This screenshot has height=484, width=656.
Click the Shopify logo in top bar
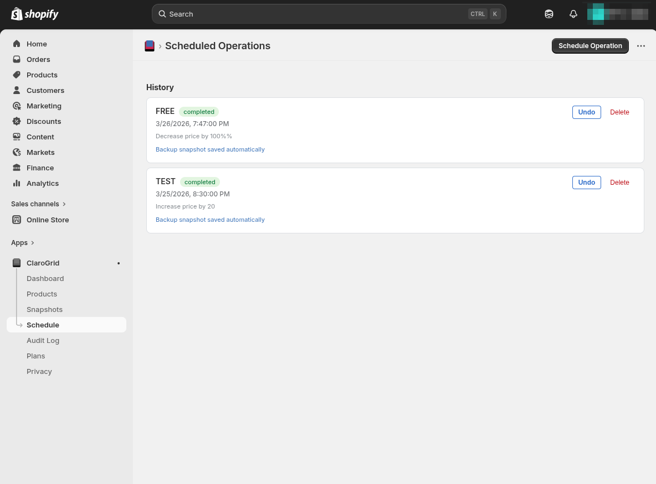click(35, 14)
